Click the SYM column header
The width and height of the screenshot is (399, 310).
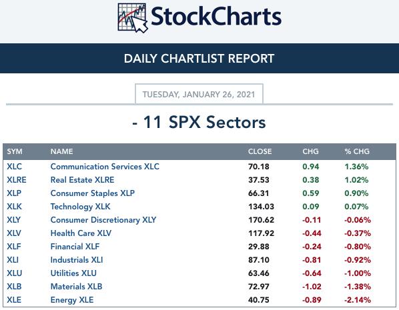pyautogui.click(x=15, y=151)
